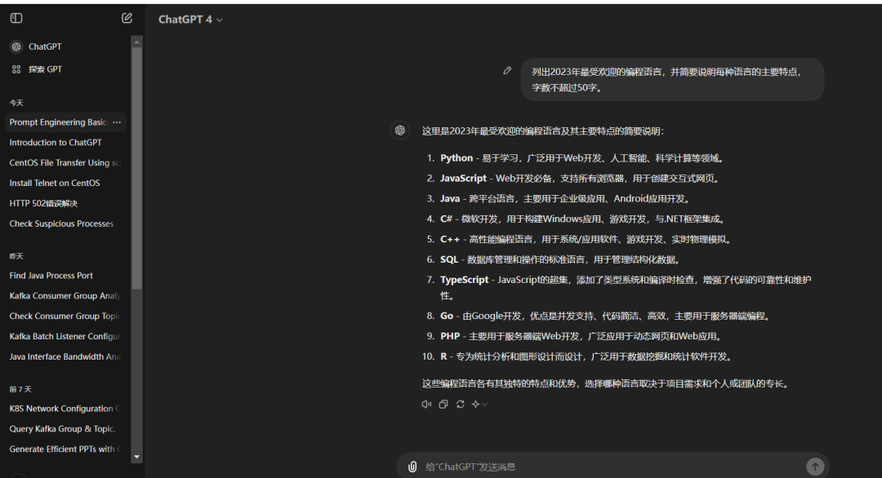Viewport: 882px width, 478px height.
Task: Open the Java Interface Bandwidth conversation
Action: [65, 356]
